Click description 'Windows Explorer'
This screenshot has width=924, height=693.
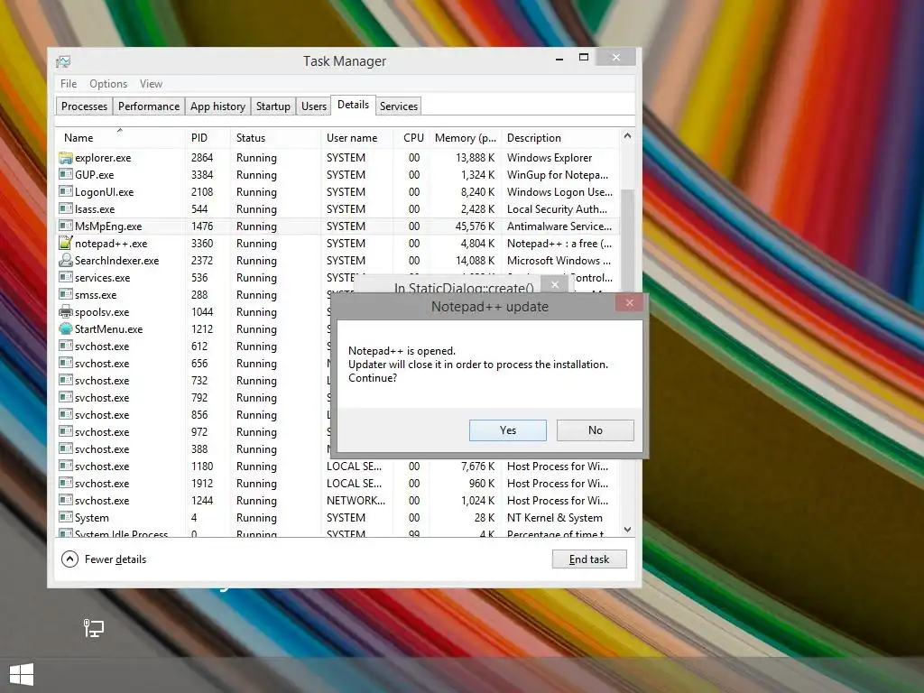[550, 158]
